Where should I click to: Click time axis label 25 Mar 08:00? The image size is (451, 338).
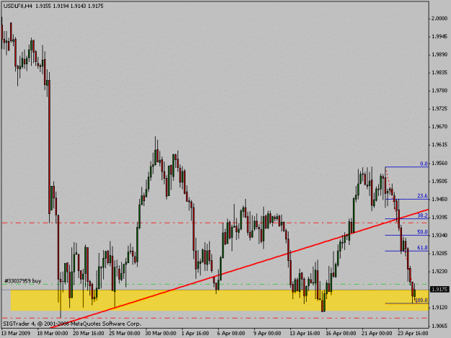pyautogui.click(x=125, y=334)
